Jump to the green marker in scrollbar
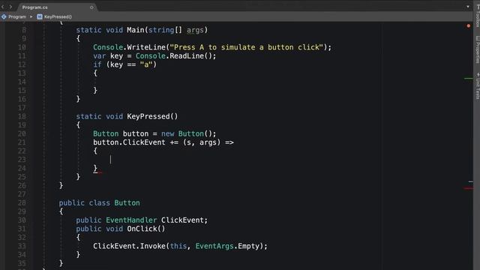The width and height of the screenshot is (480, 270). (x=468, y=79)
